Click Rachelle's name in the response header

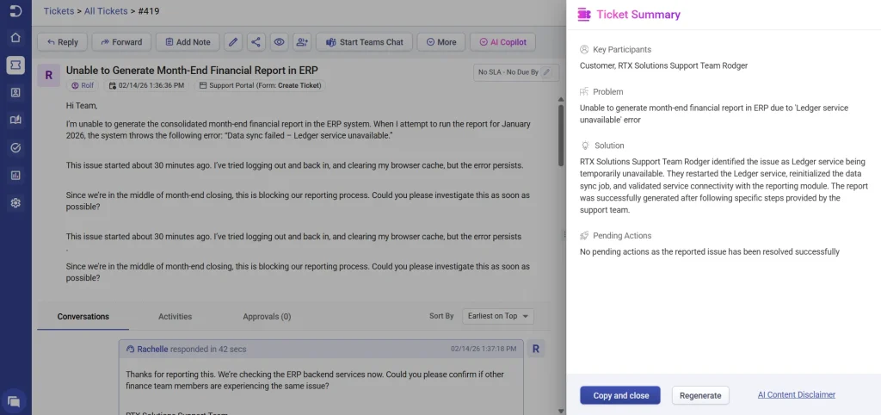pos(152,350)
